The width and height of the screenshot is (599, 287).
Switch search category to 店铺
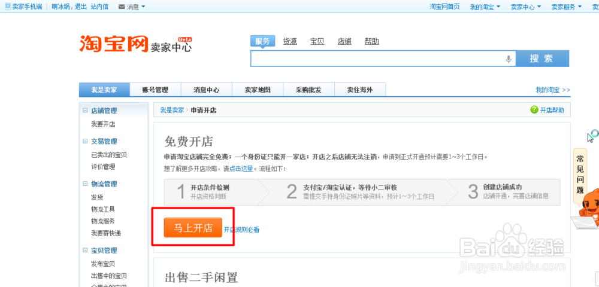[344, 41]
